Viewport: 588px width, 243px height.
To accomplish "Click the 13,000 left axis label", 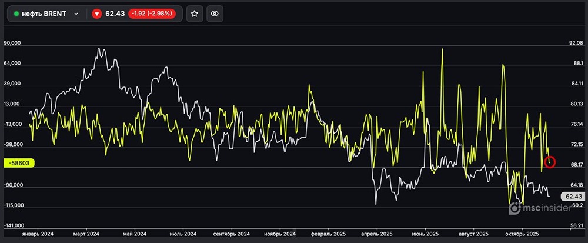I will point(12,104).
